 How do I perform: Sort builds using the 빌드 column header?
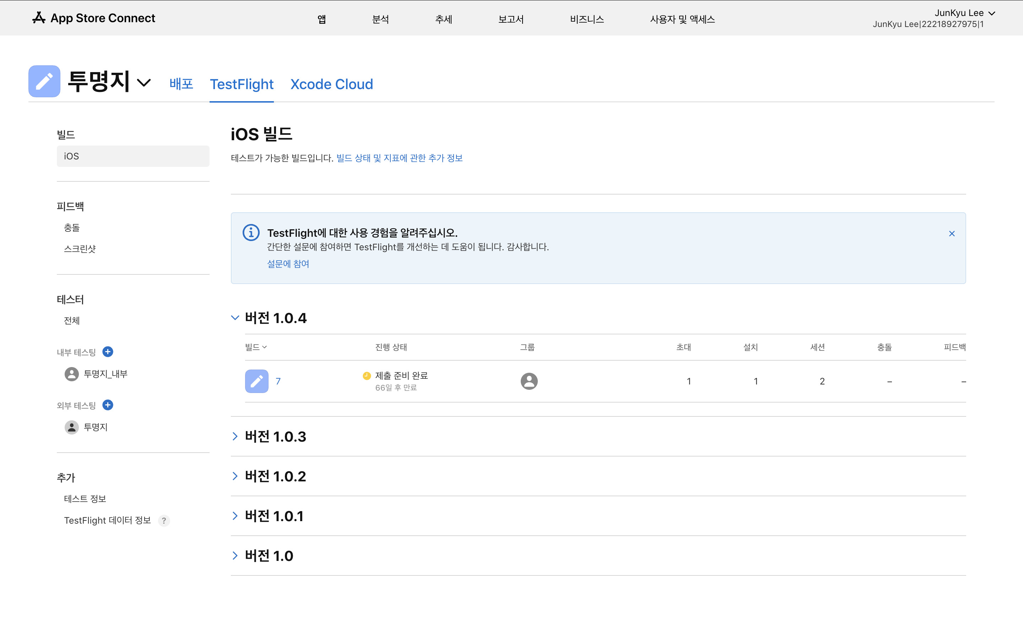[256, 347]
